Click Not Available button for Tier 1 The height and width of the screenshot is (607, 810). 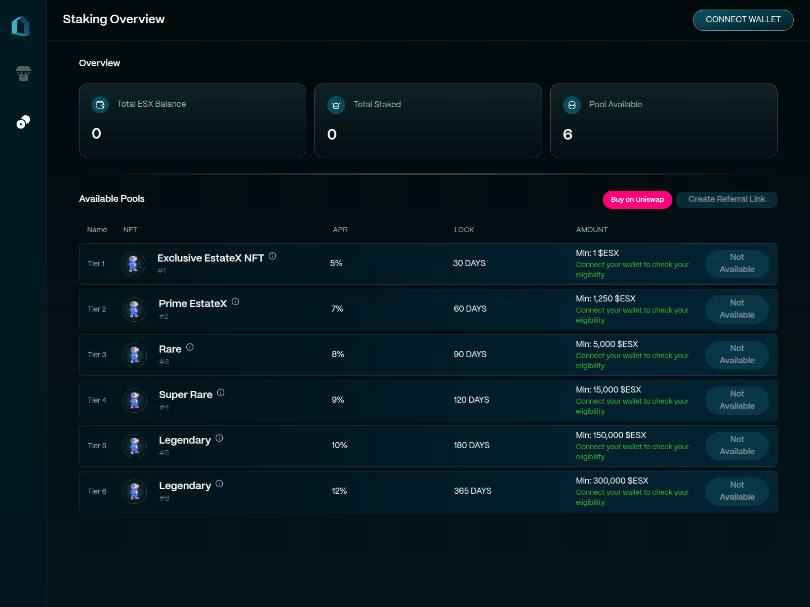[x=737, y=264]
